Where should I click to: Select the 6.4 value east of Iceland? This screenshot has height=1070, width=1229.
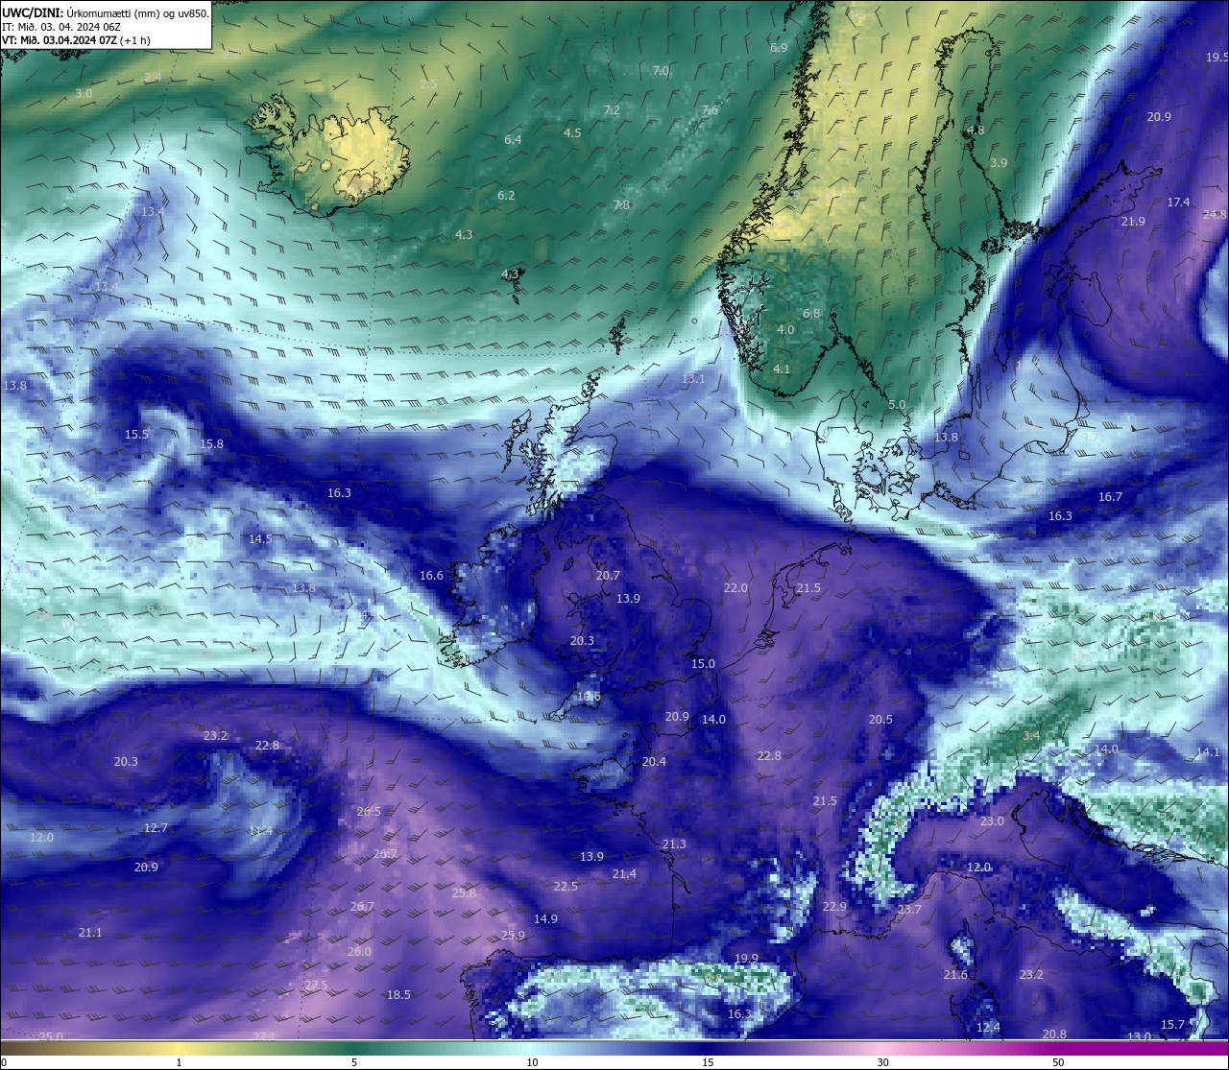click(513, 140)
